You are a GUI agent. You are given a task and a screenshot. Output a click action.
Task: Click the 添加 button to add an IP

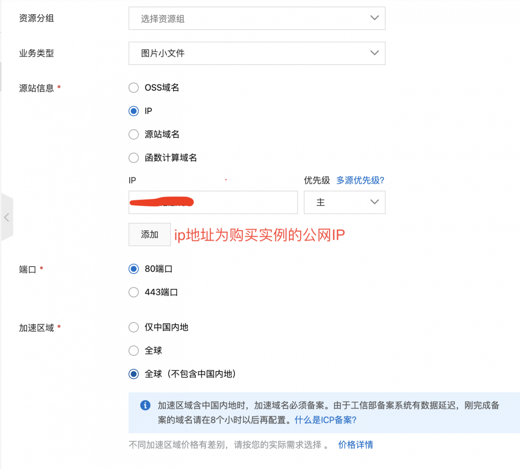tap(149, 234)
